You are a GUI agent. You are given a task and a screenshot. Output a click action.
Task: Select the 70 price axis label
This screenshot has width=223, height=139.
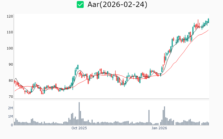click(10, 97)
